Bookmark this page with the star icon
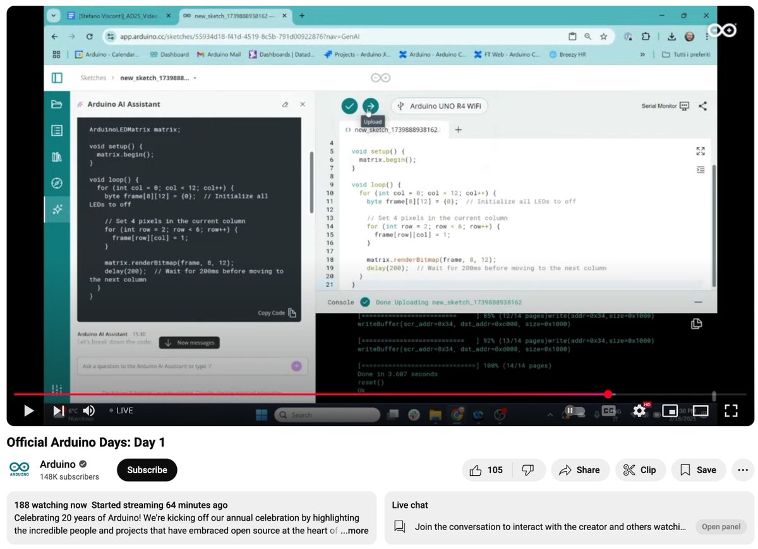This screenshot has height=549, width=758. (x=604, y=37)
